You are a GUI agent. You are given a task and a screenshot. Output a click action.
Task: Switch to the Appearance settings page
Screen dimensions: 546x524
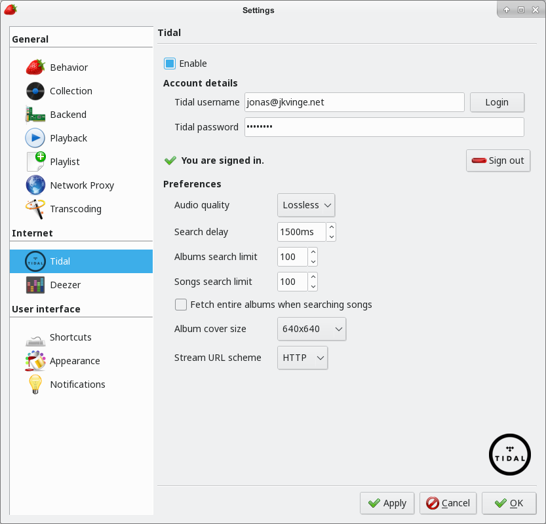(75, 361)
